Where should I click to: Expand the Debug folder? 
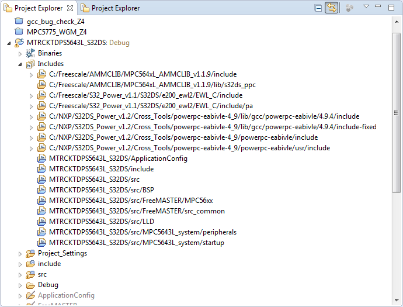(20, 285)
